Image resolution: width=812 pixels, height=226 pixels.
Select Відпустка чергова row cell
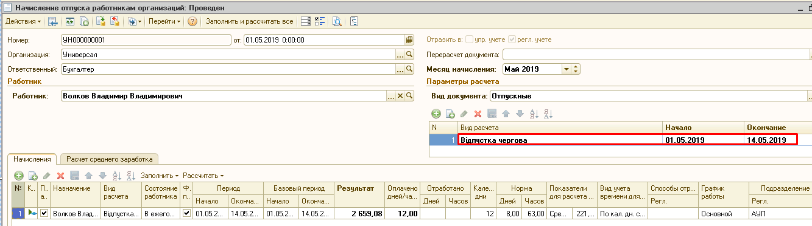coord(560,140)
